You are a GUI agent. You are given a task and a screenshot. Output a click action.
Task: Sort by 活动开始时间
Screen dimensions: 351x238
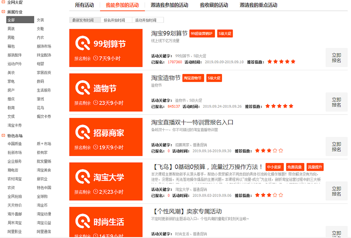click(x=148, y=20)
